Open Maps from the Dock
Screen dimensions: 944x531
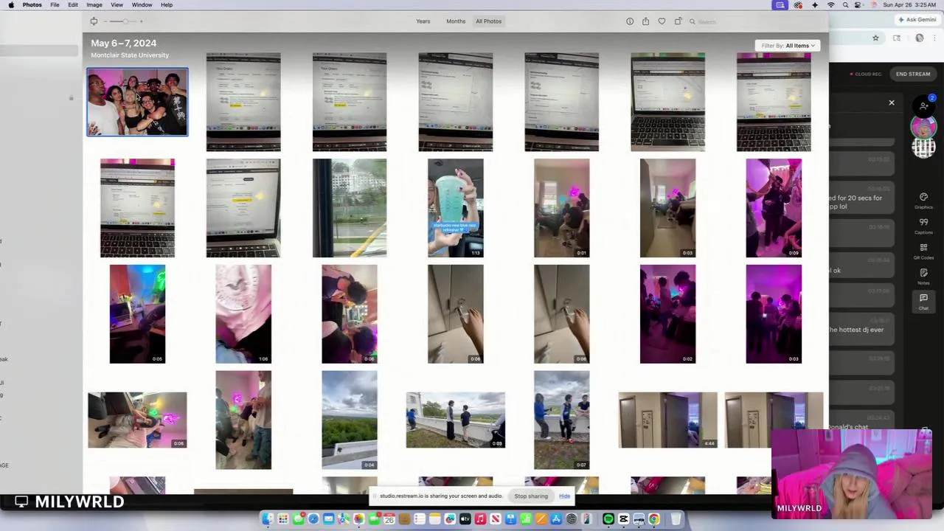[344, 519]
